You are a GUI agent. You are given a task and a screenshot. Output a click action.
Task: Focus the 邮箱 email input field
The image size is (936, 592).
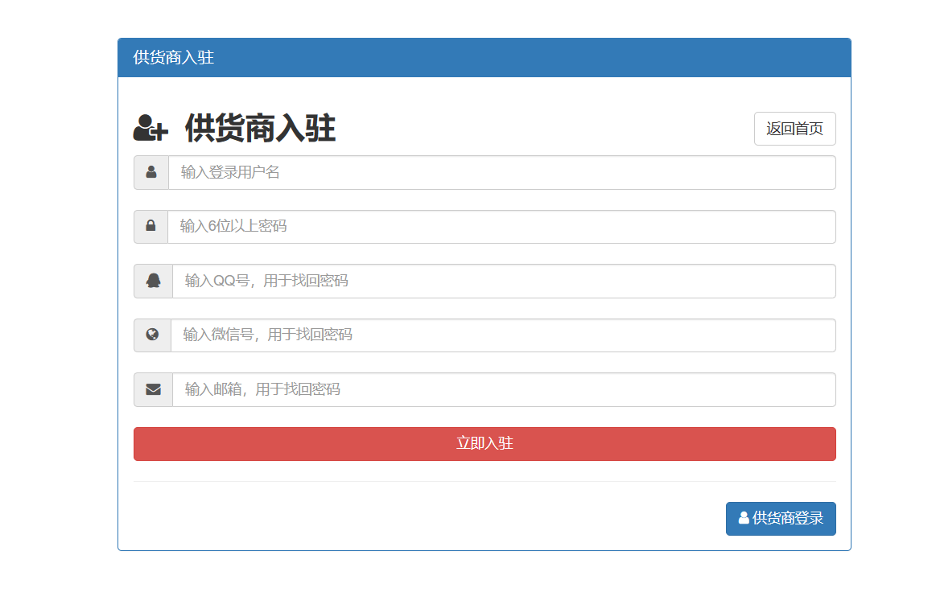[504, 389]
